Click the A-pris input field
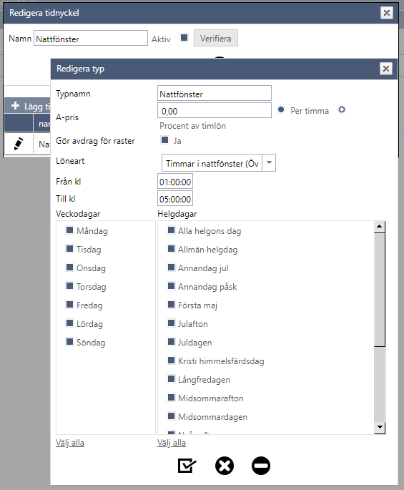Viewport: 404px width, 490px height. pos(215,110)
